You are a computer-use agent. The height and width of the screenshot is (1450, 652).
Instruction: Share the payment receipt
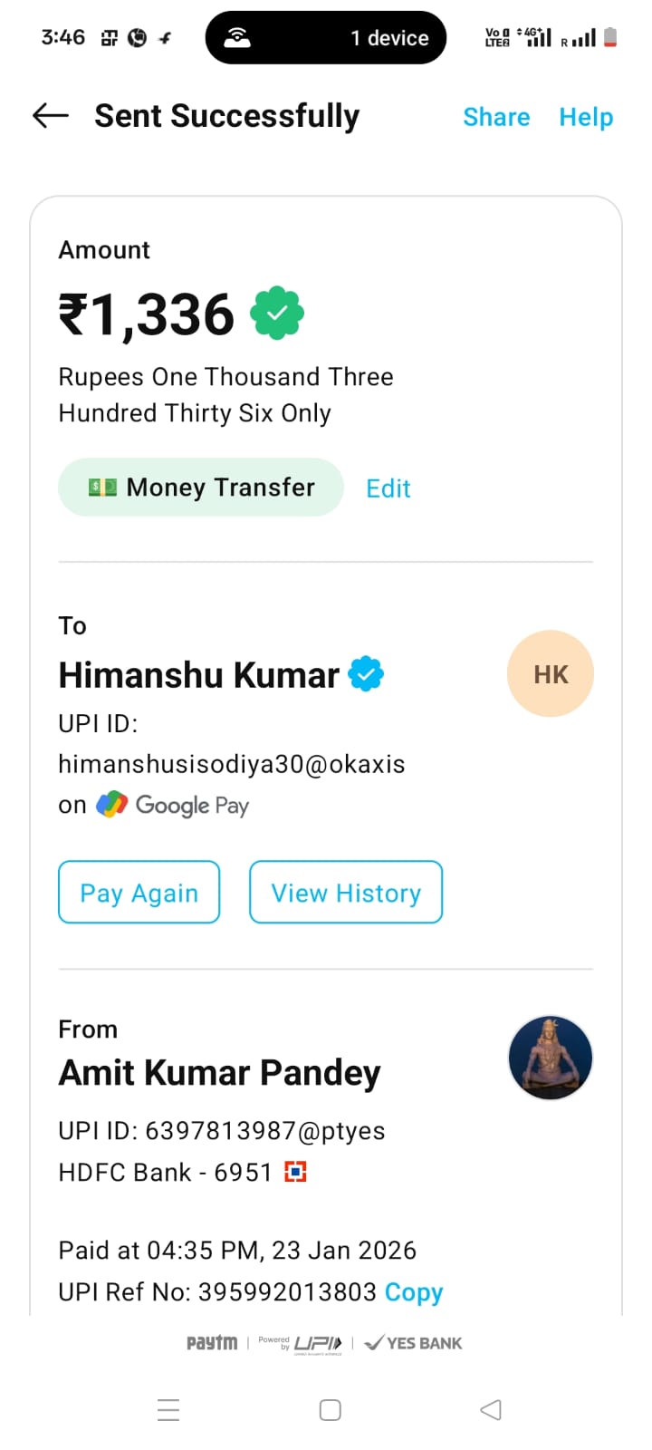click(x=496, y=117)
